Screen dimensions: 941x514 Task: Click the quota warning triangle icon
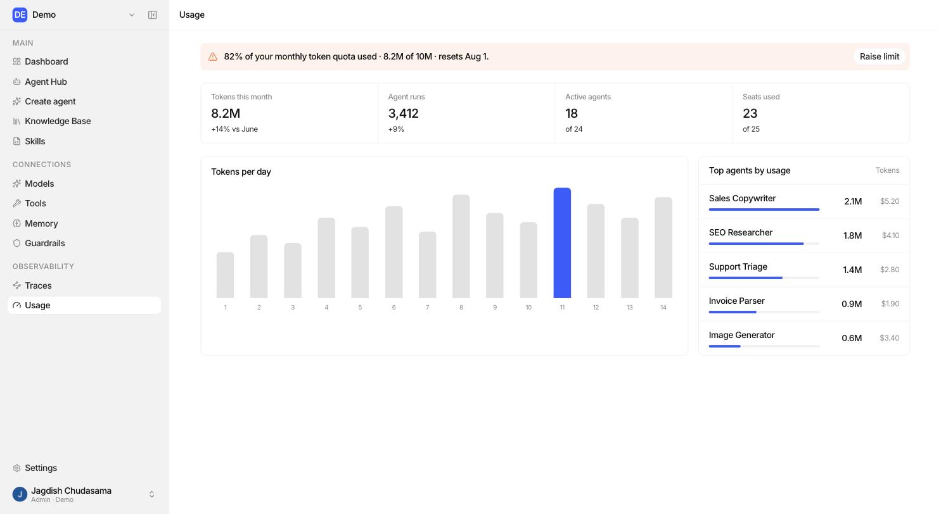[213, 56]
